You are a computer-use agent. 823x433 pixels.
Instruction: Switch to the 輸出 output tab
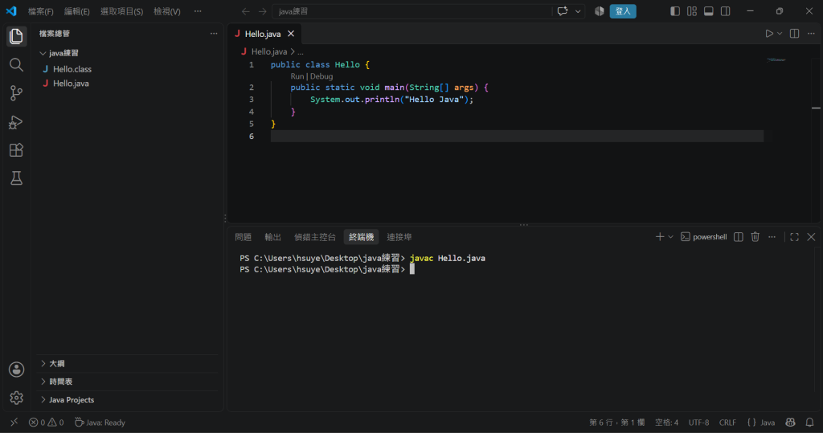pyautogui.click(x=273, y=237)
